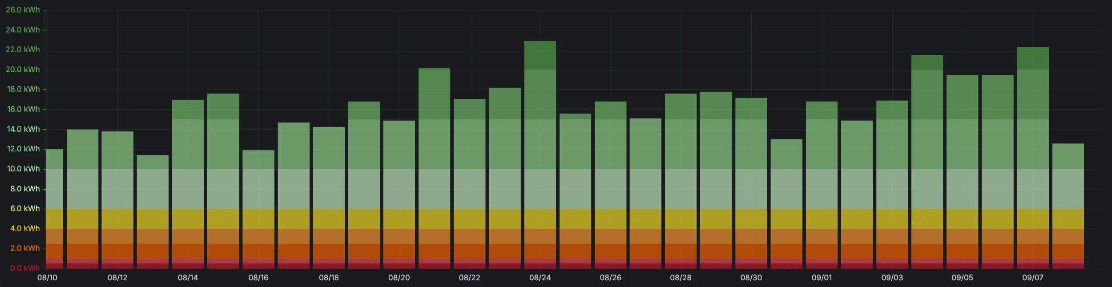Click the bar above the 08/26 label
The image size is (1112, 287).
click(x=610, y=185)
